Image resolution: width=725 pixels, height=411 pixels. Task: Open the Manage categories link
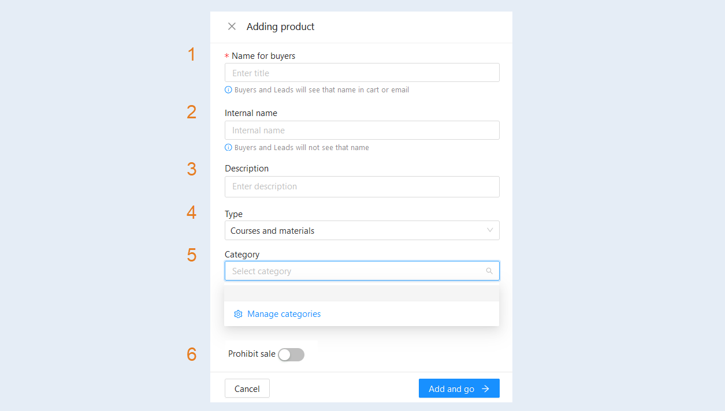[x=284, y=314]
